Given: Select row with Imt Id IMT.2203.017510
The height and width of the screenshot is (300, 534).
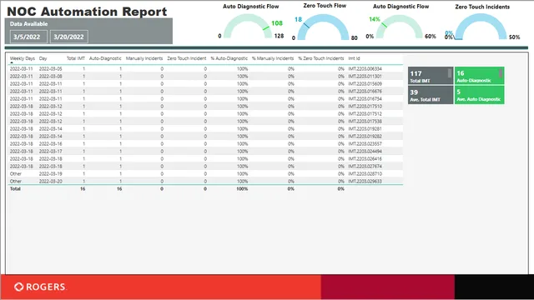Looking at the screenshot, I should pyautogui.click(x=205, y=106).
